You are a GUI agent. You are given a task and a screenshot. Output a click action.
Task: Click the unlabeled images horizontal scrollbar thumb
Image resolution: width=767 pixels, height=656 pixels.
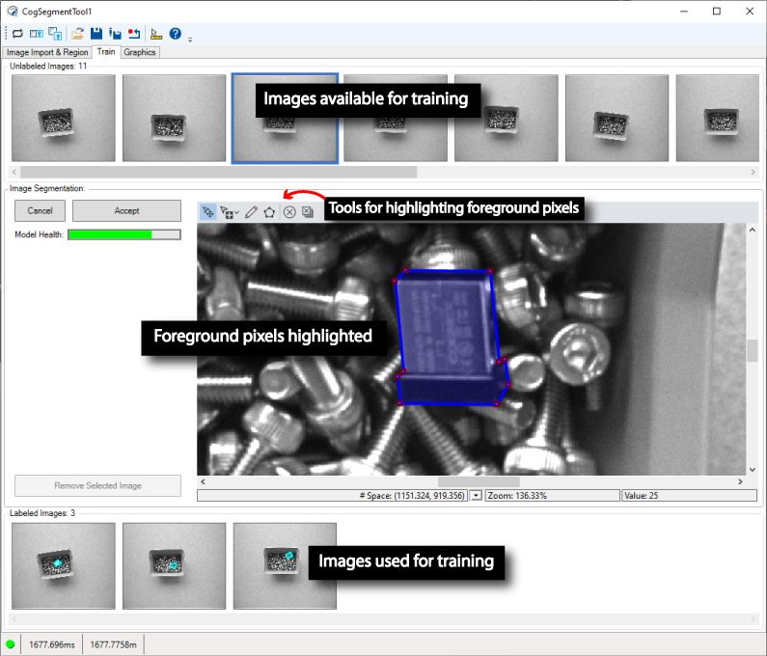pos(218,172)
